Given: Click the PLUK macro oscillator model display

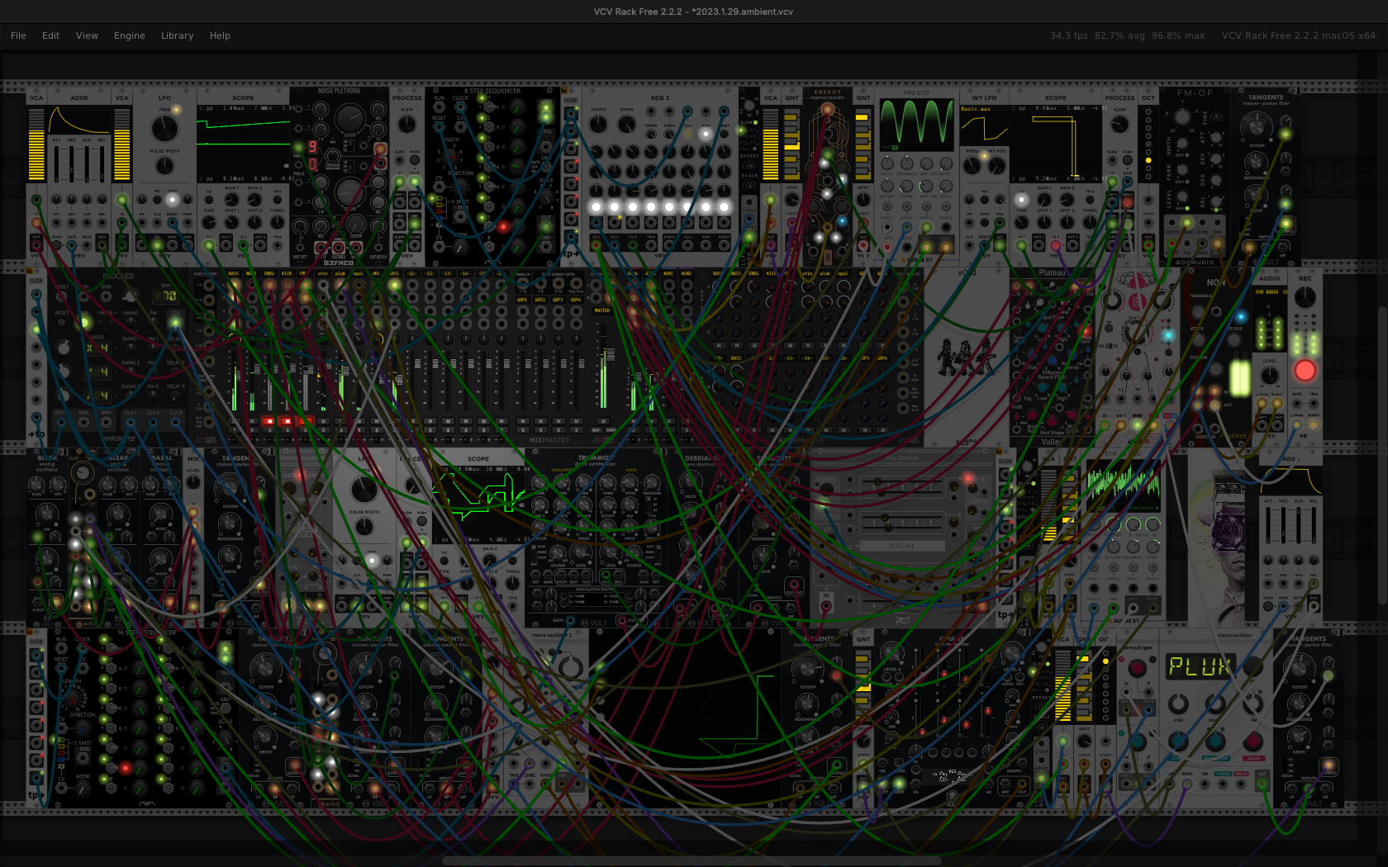Looking at the screenshot, I should click(1200, 666).
